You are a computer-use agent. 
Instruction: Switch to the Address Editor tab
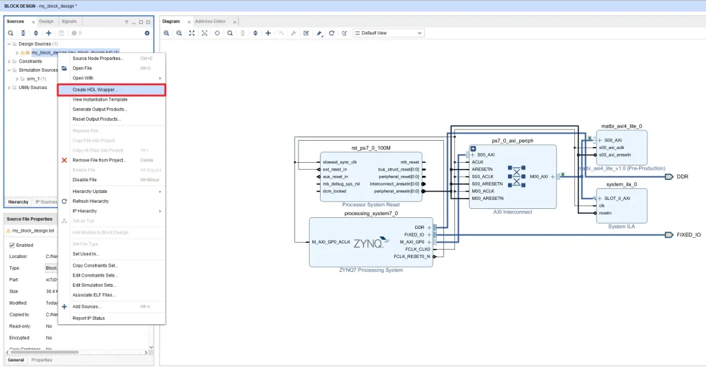[210, 21]
